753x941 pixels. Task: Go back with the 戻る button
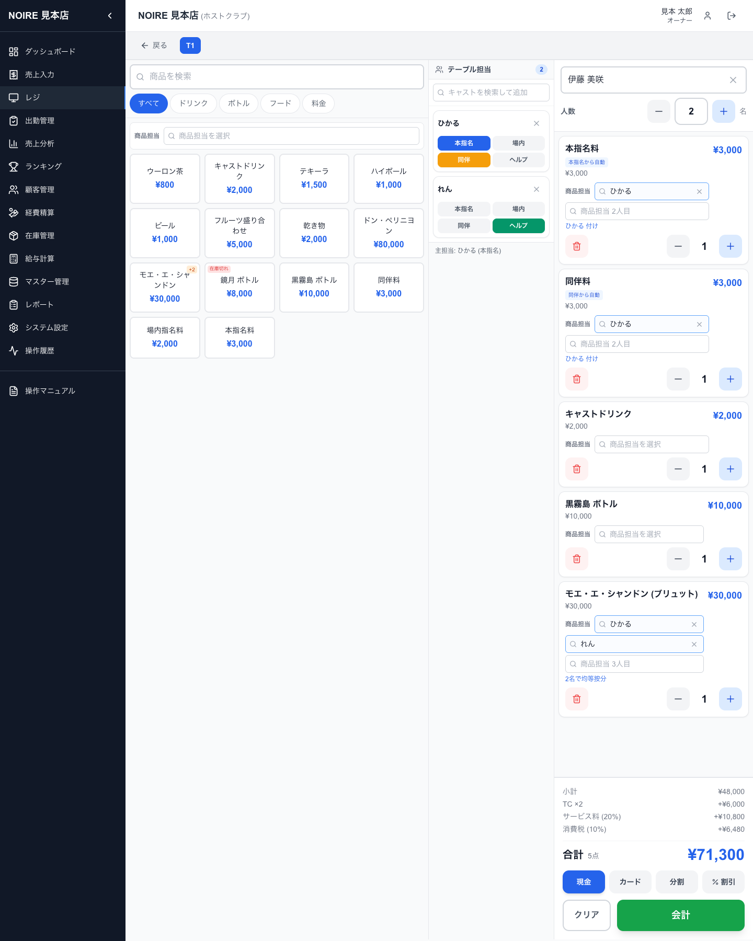pos(154,45)
